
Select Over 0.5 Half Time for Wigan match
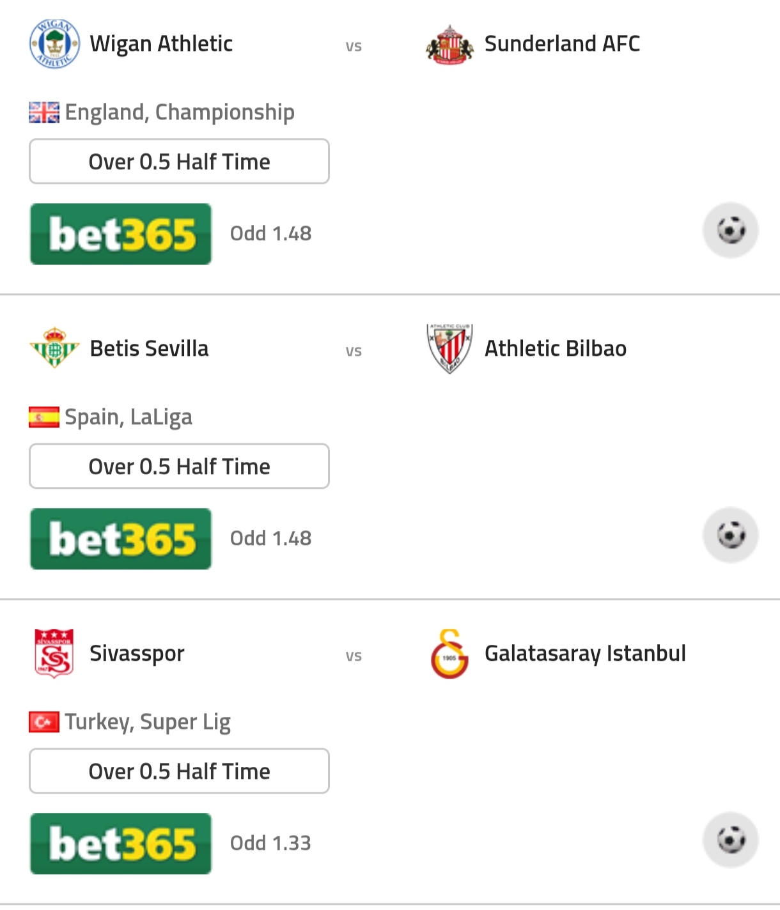tap(179, 161)
